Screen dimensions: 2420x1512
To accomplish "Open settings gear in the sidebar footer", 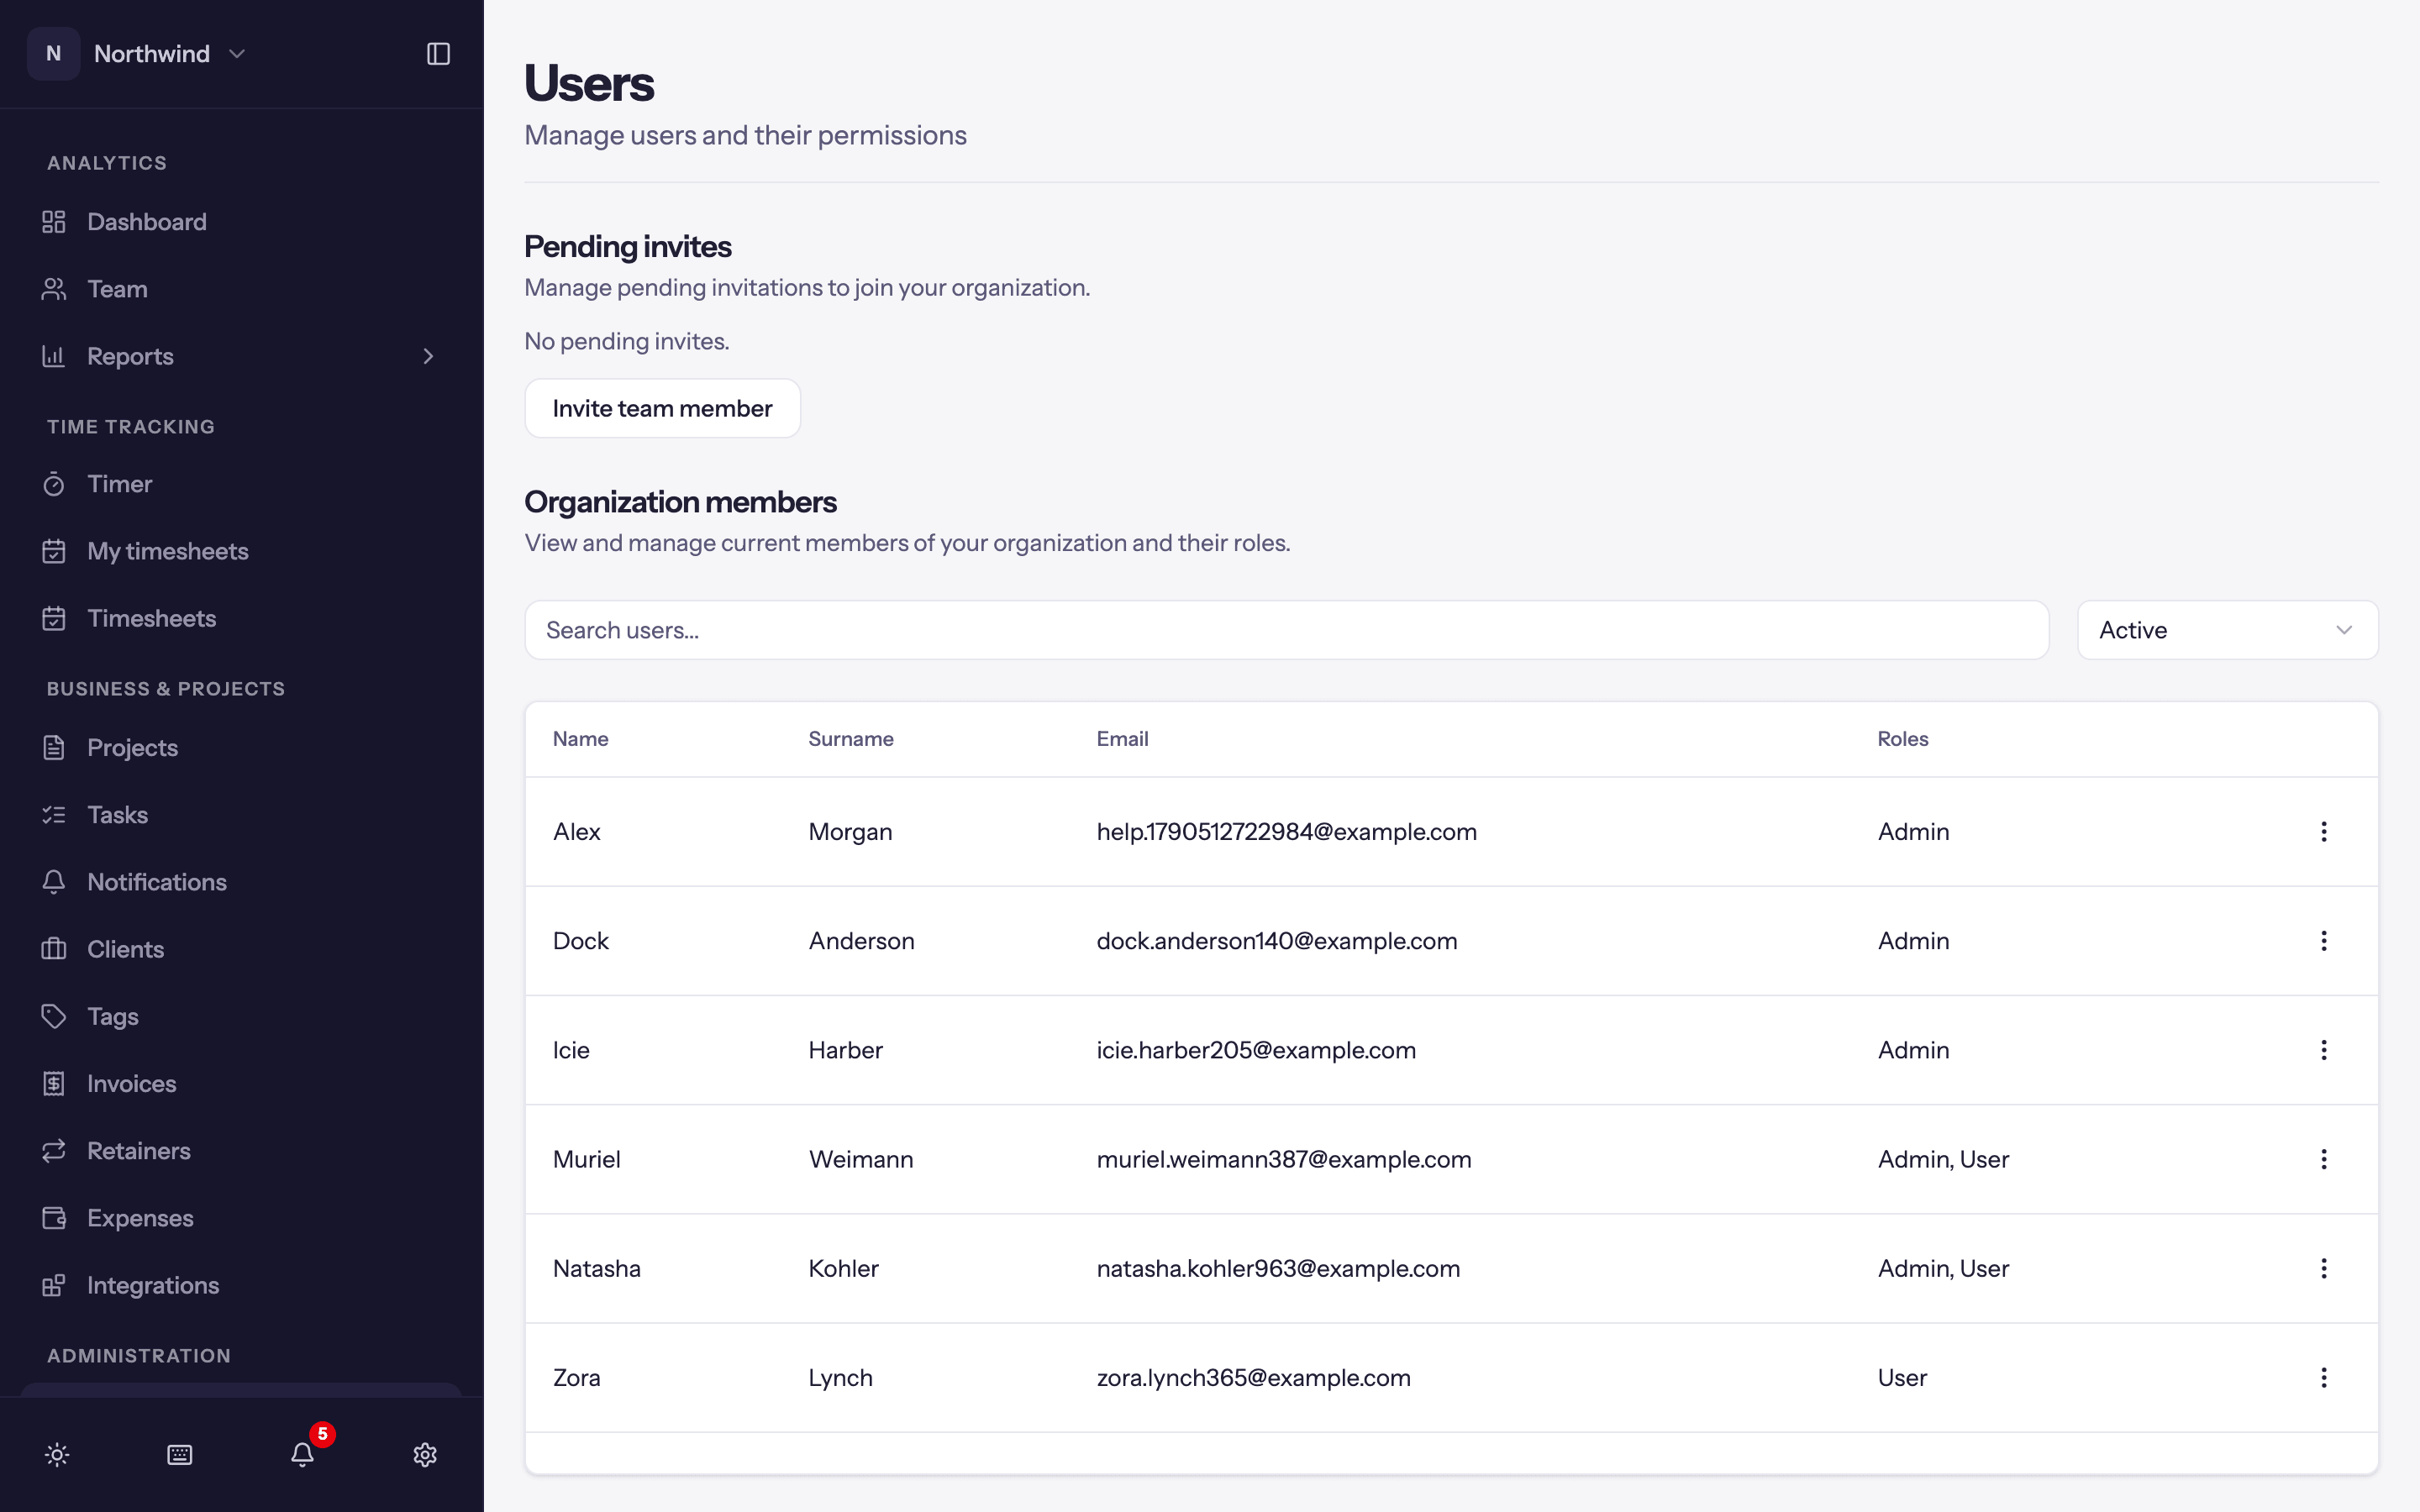I will [425, 1455].
